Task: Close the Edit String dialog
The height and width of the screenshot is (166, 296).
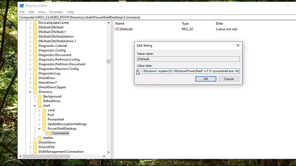Action: point(238,45)
